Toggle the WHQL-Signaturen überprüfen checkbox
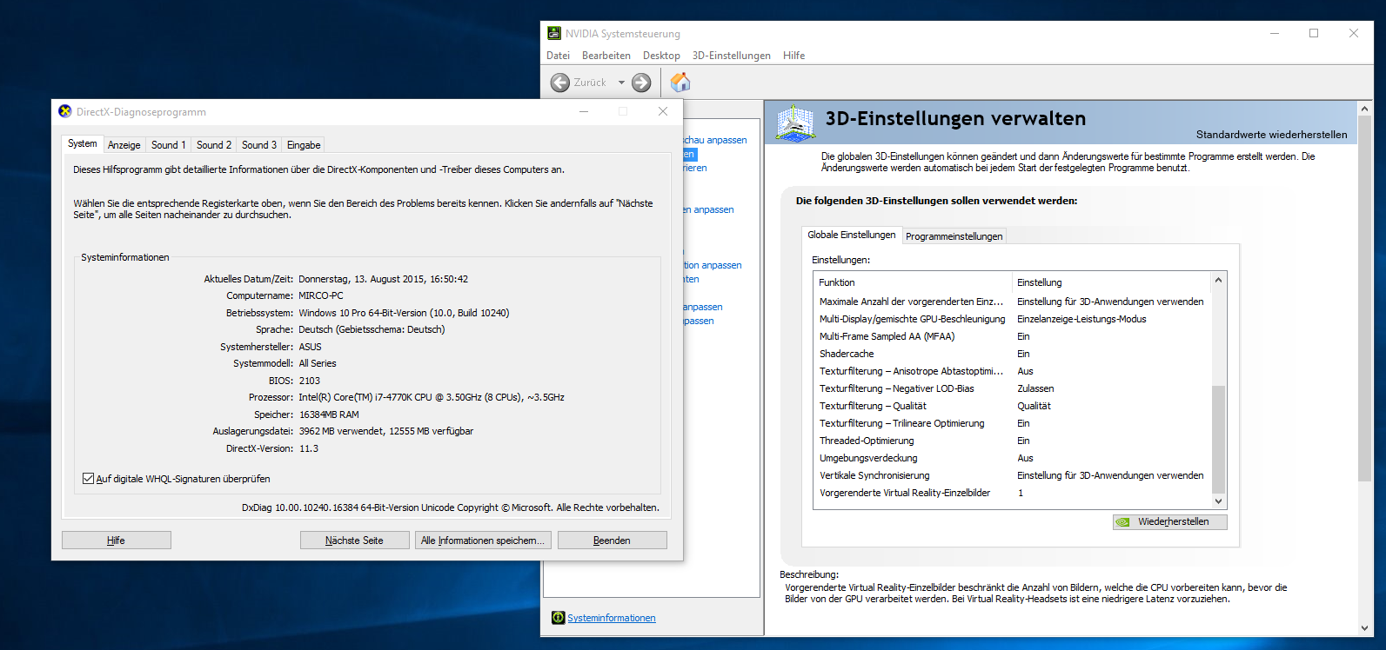 pyautogui.click(x=88, y=479)
